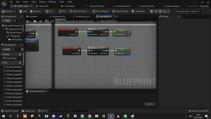Open the Cmd console type dropdown
The height and width of the screenshot is (119, 211).
click(43, 111)
